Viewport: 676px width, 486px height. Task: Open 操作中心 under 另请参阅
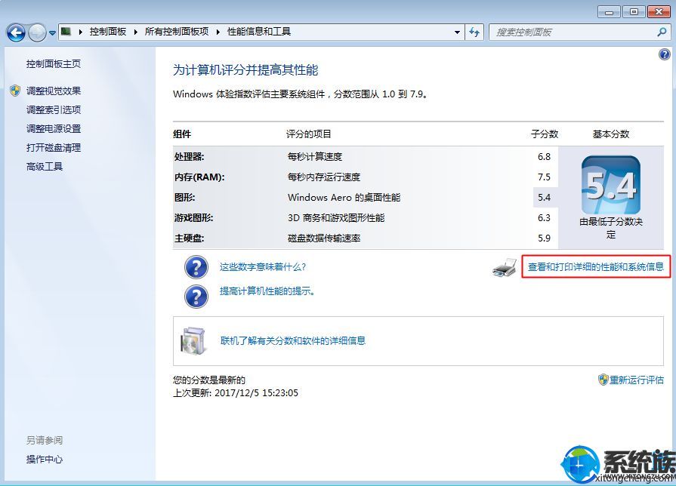coord(45,460)
